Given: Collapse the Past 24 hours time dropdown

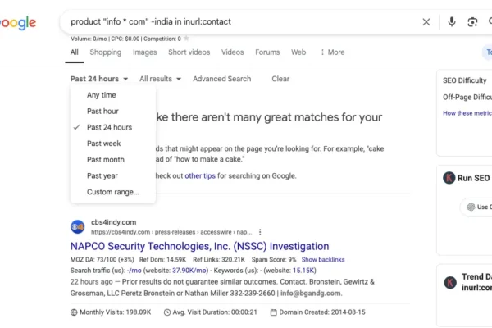Looking at the screenshot, I should (99, 79).
